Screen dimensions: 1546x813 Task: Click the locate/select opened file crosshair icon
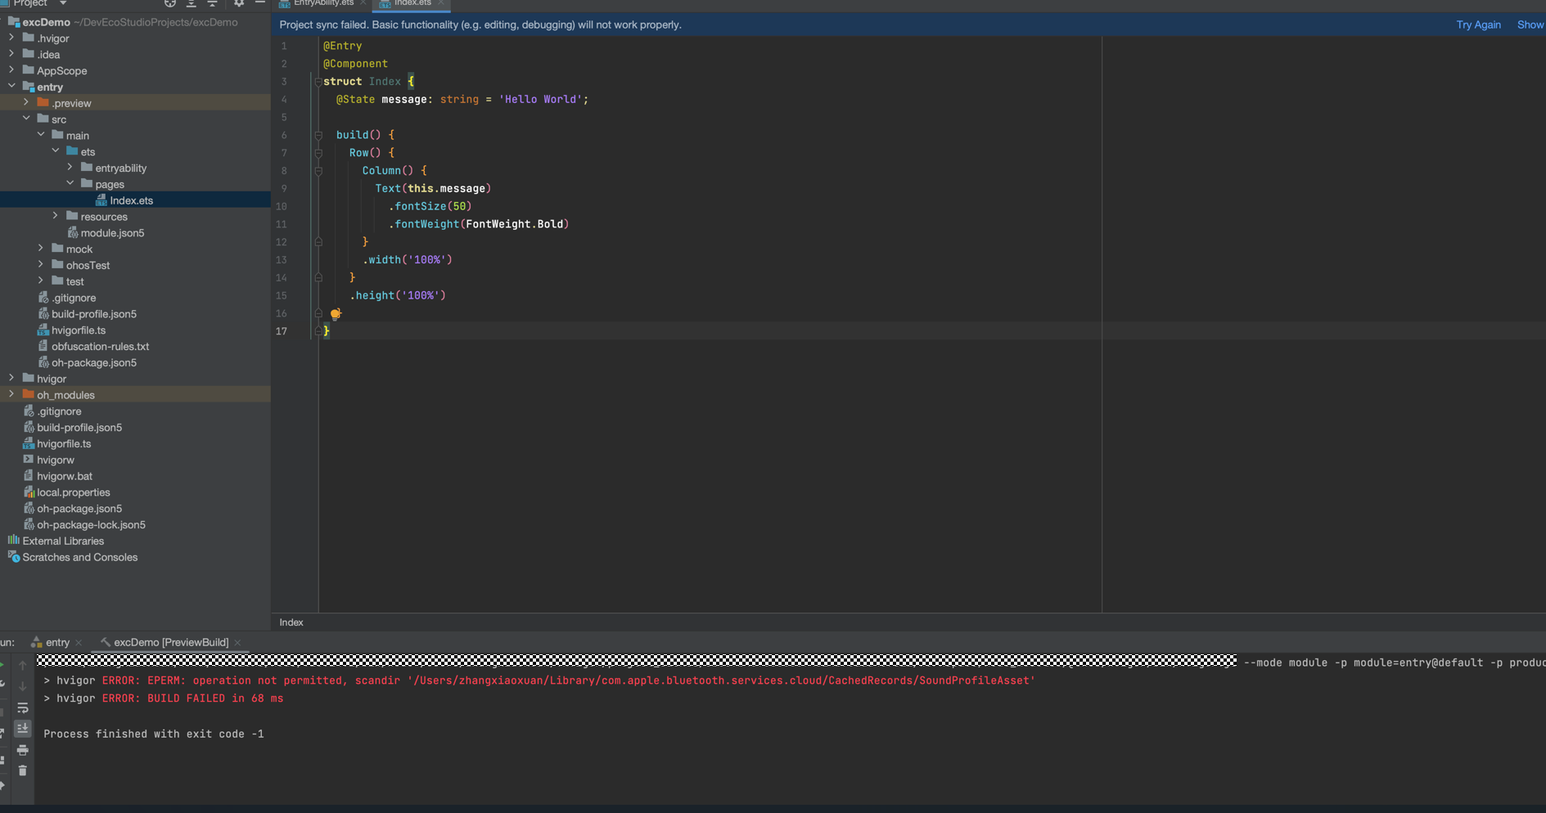pos(169,4)
